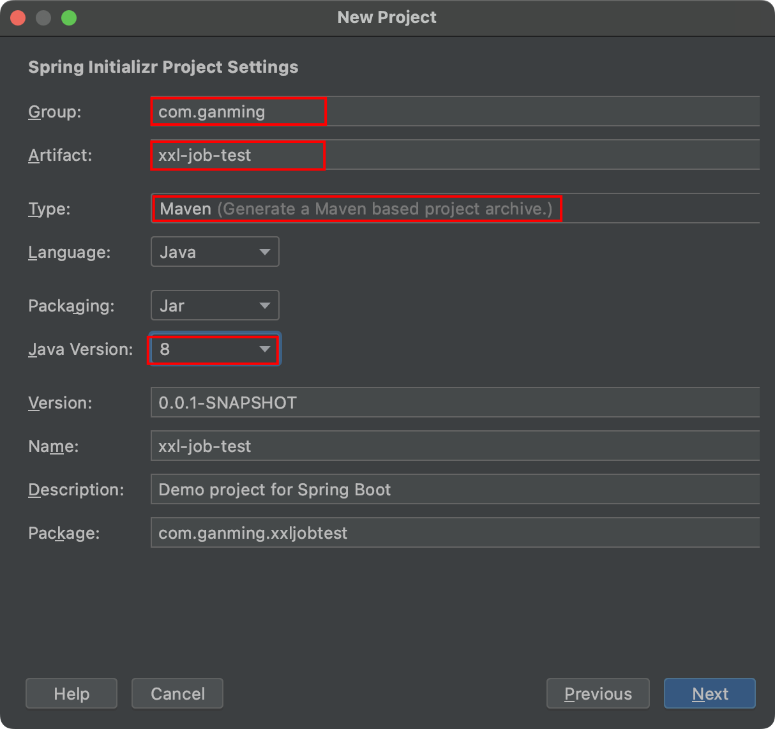Click the Version field with 0.0.1-SNAPSHOT
The width and height of the screenshot is (775, 729).
(x=455, y=403)
